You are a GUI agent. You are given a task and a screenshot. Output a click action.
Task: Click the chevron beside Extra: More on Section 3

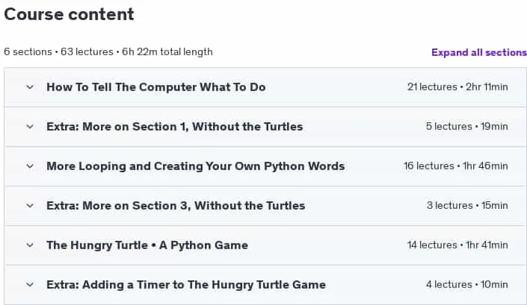click(30, 206)
